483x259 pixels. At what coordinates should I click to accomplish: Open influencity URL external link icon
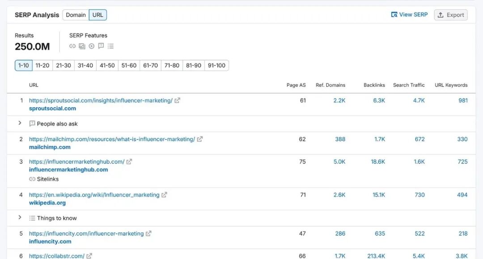[x=148, y=233]
